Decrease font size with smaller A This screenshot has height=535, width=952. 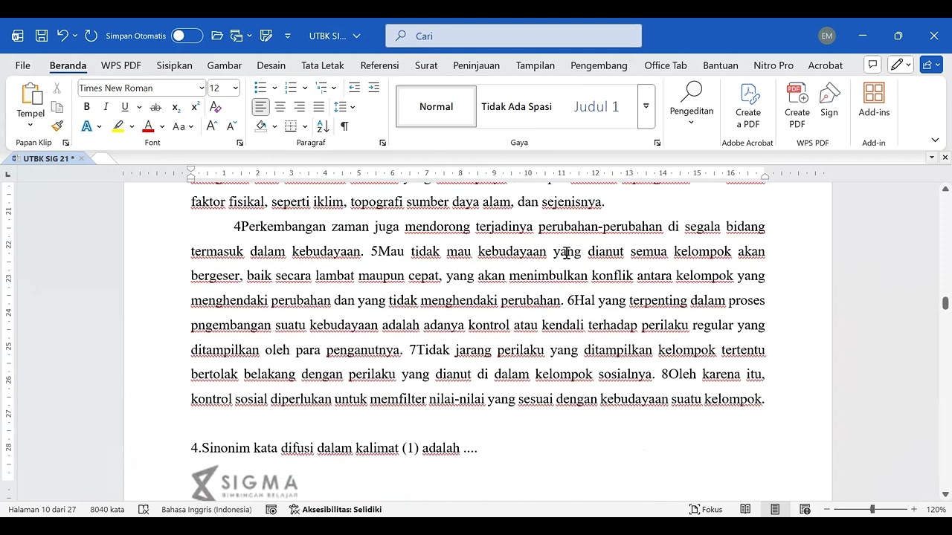tap(231, 126)
